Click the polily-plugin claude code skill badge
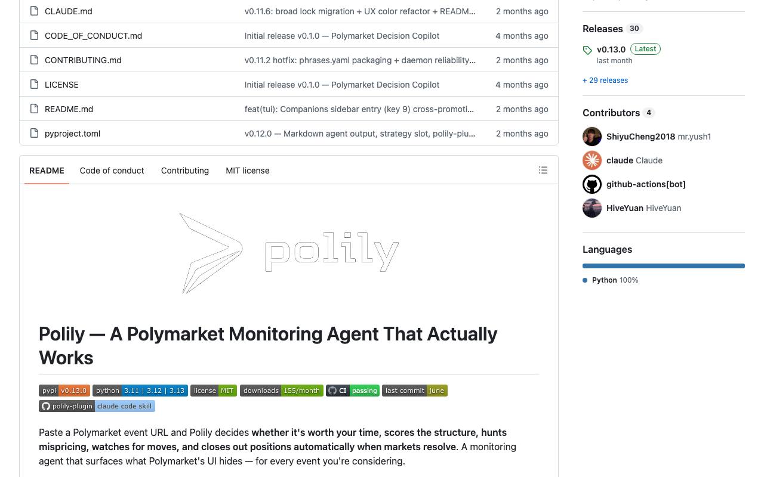764x477 pixels. click(97, 406)
